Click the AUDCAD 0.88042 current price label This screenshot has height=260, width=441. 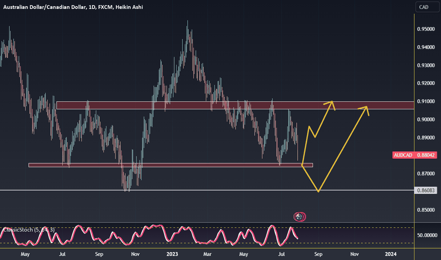[415, 155]
